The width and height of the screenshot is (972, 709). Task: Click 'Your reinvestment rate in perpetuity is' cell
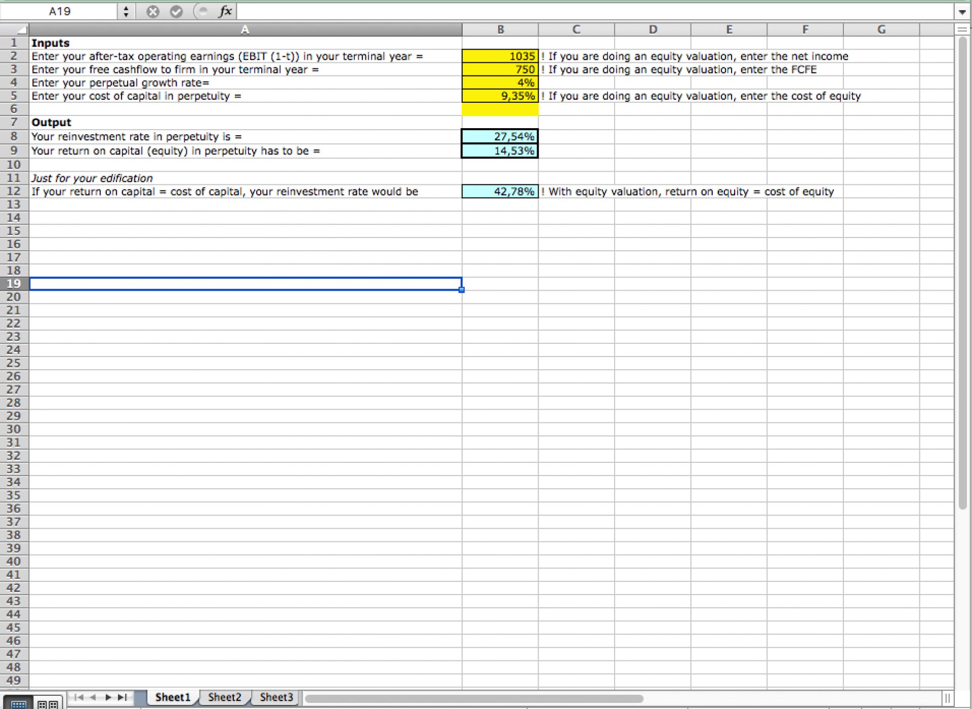(246, 136)
